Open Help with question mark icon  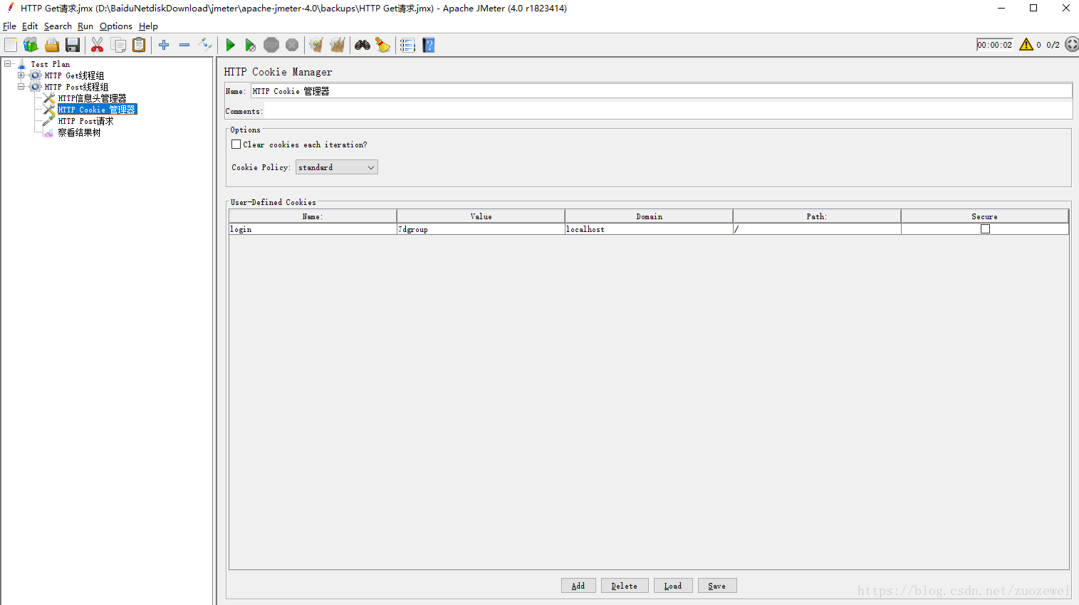click(429, 45)
